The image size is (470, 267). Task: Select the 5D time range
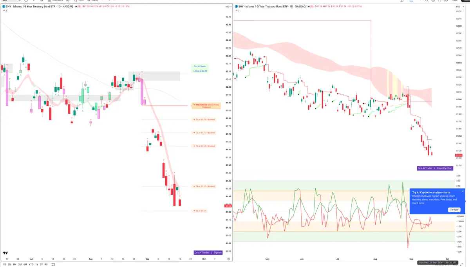[x=9, y=265]
